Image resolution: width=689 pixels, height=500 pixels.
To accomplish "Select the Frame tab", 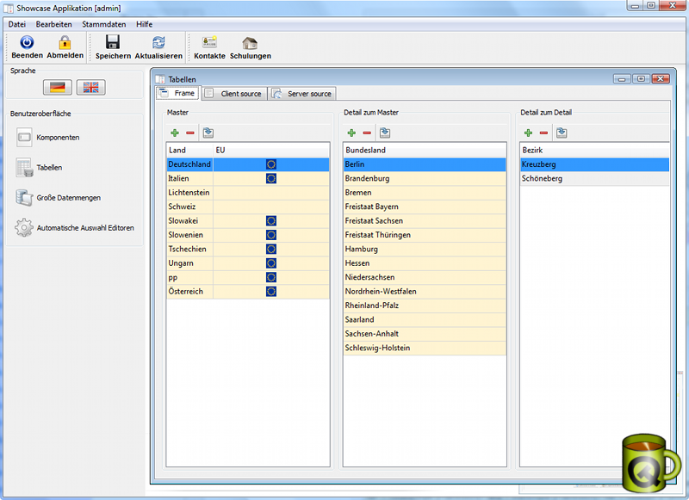I will 177,93.
